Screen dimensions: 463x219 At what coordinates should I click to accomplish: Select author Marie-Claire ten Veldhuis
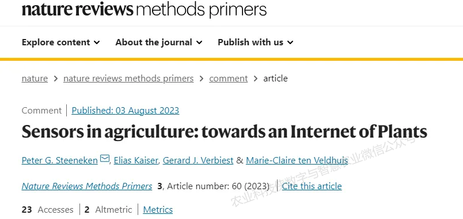[297, 161]
